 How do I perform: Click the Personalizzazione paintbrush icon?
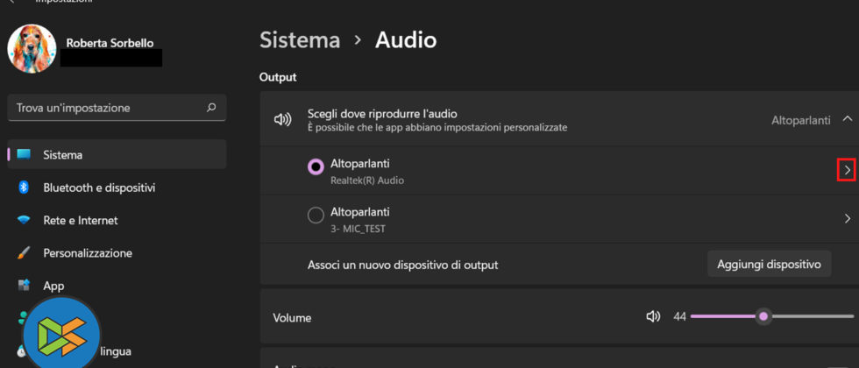[x=24, y=252]
